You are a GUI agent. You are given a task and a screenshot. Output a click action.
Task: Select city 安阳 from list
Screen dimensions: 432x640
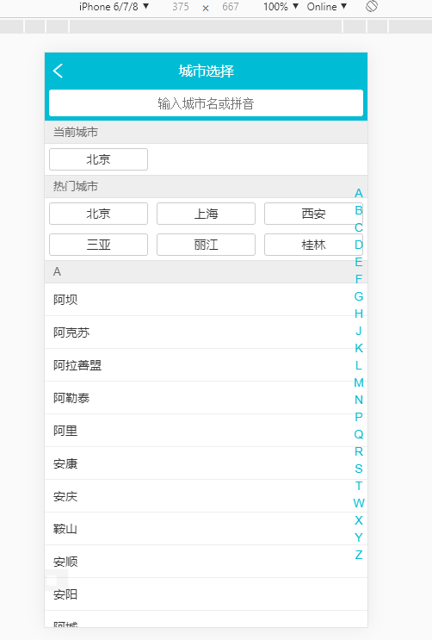click(x=206, y=594)
